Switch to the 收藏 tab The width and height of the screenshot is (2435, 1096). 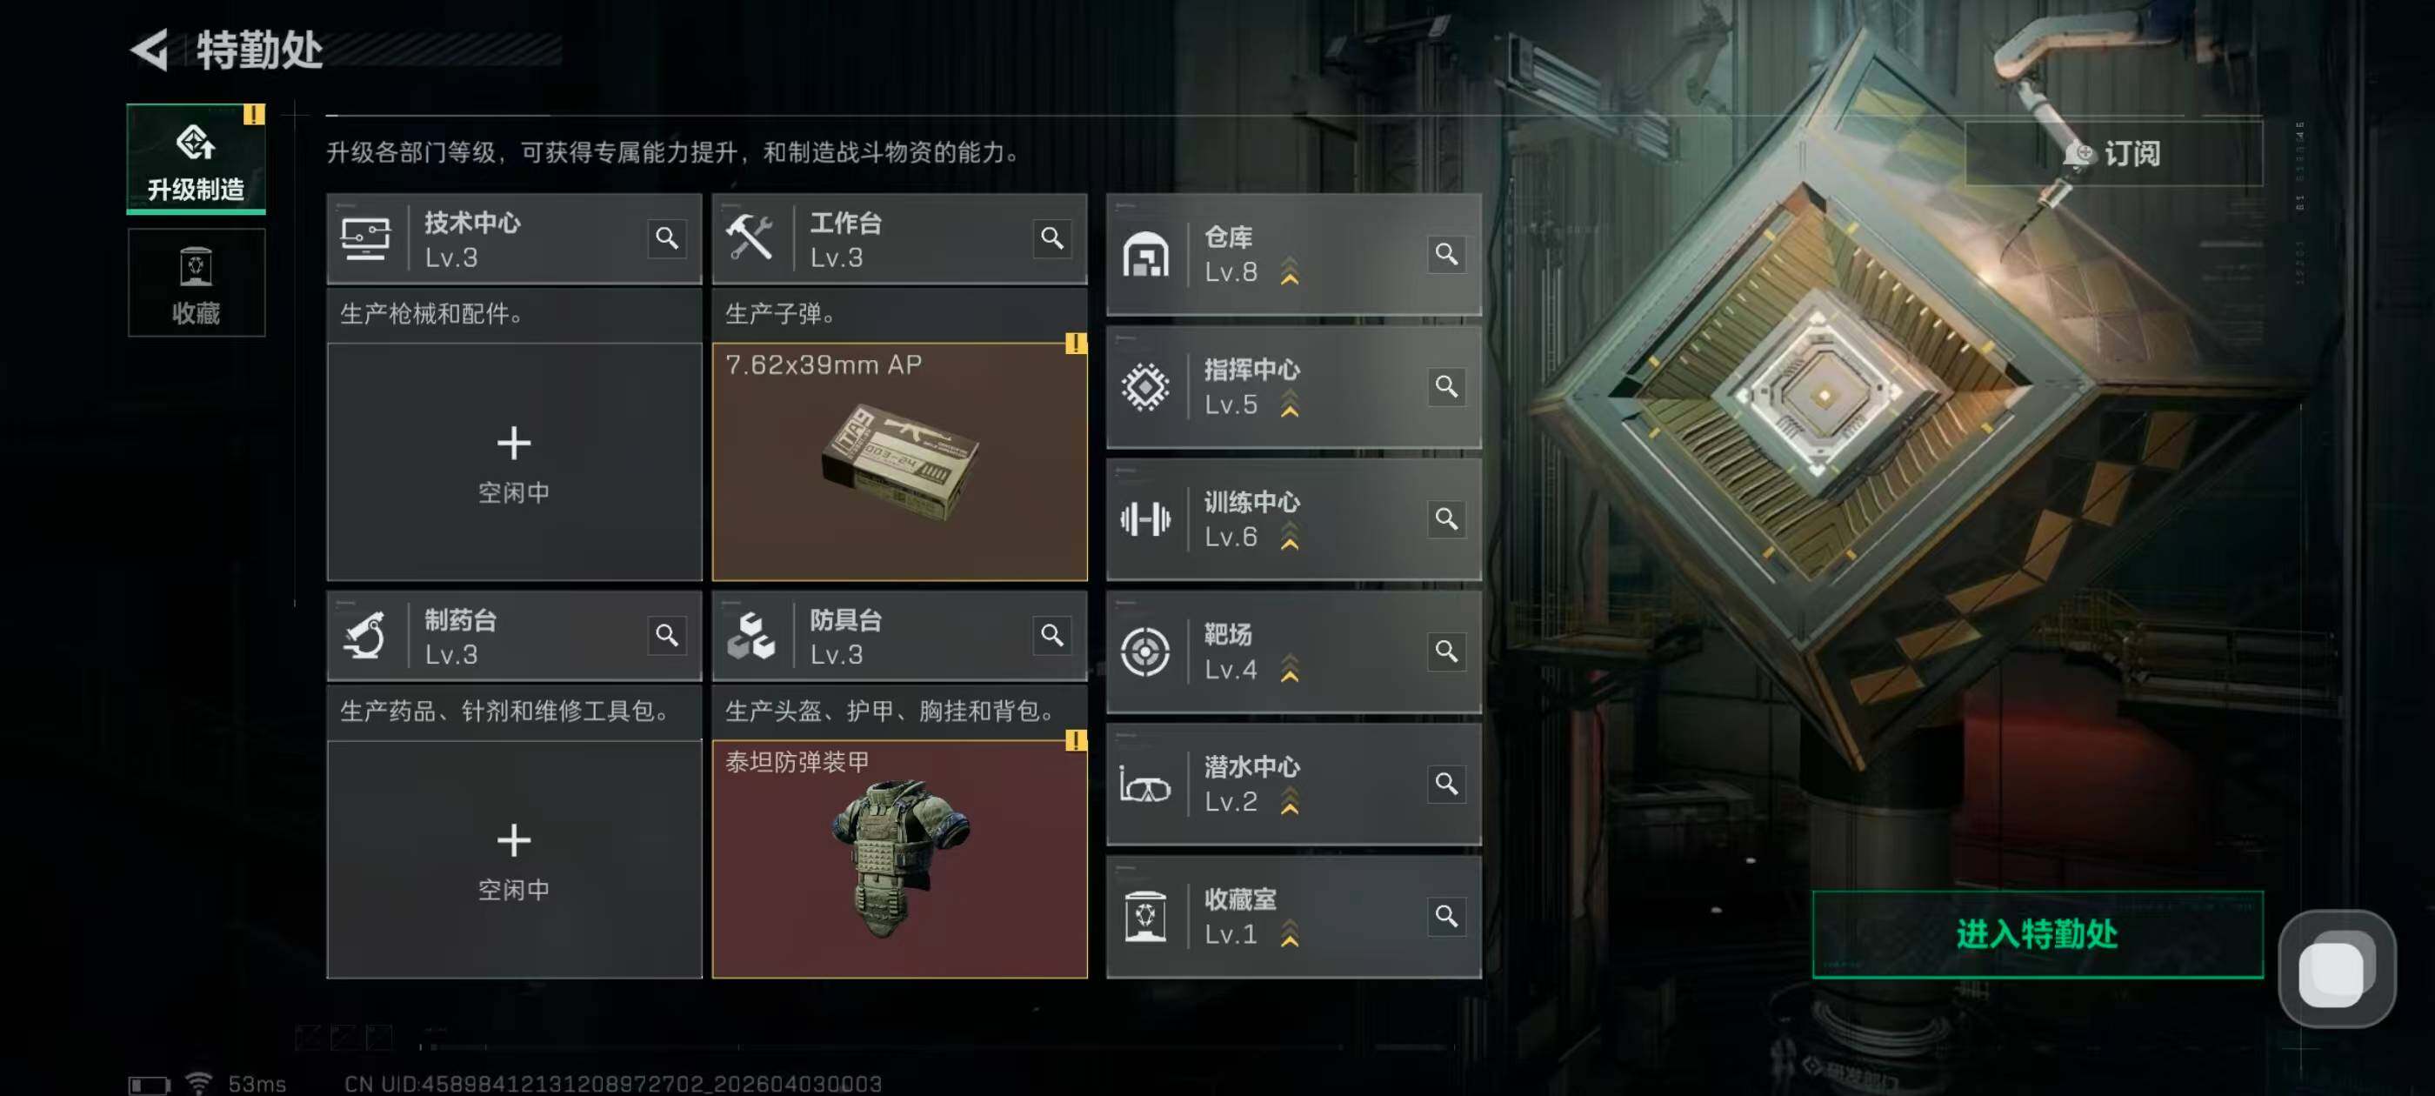click(x=196, y=283)
